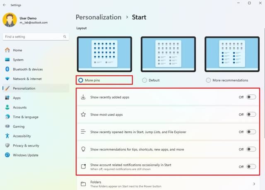Turn on account related notifications toggle
The height and width of the screenshot is (190, 265).
(x=251, y=167)
